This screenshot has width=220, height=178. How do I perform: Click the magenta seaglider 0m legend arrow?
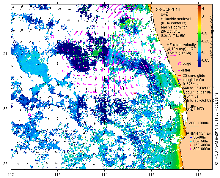[x=180, y=80]
